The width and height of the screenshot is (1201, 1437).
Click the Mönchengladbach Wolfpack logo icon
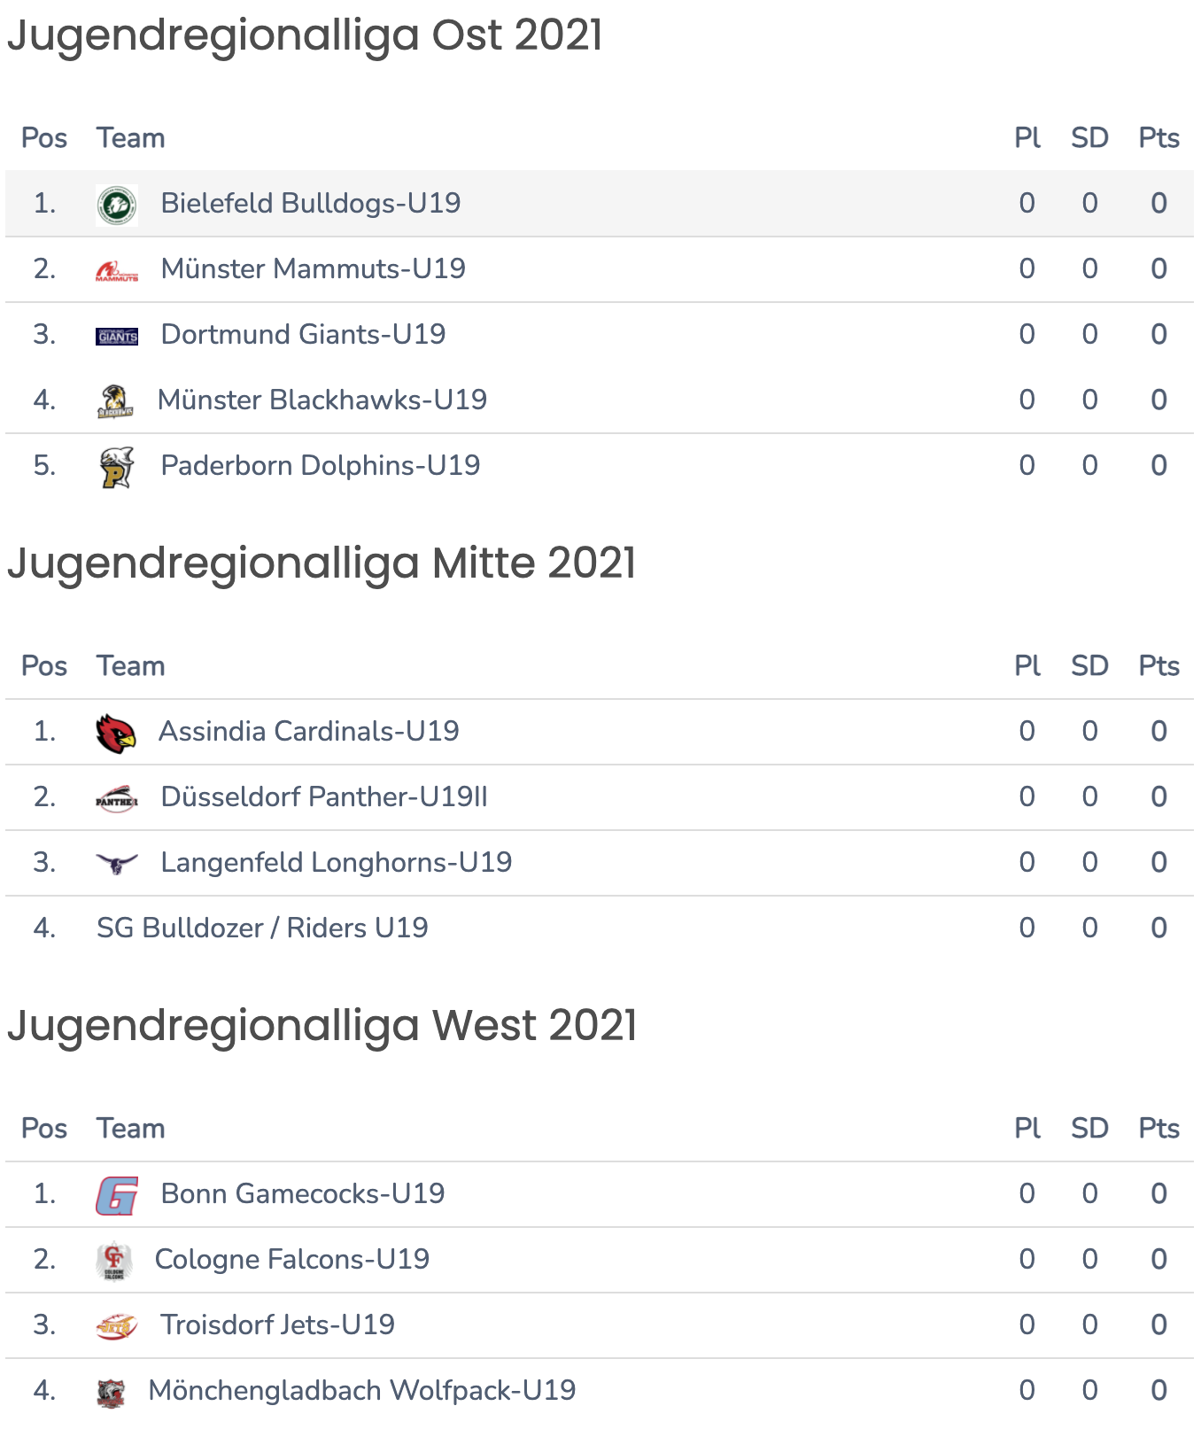point(111,1392)
